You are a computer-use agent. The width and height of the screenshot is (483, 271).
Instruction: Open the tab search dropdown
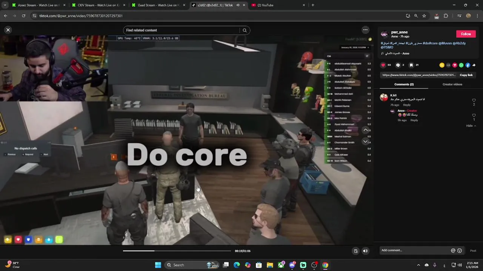5,5
